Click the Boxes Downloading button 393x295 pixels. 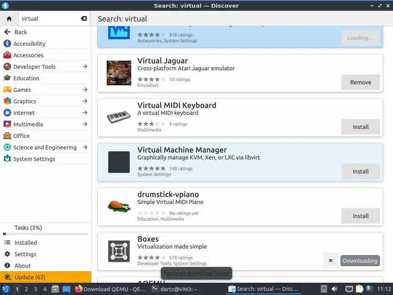point(360,261)
